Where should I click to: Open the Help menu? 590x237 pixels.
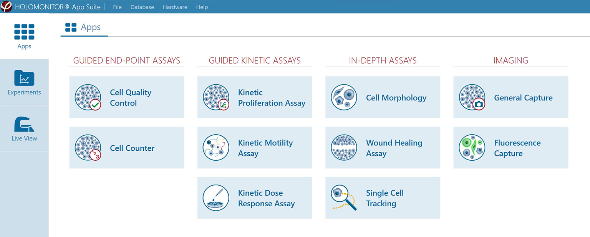coord(202,7)
